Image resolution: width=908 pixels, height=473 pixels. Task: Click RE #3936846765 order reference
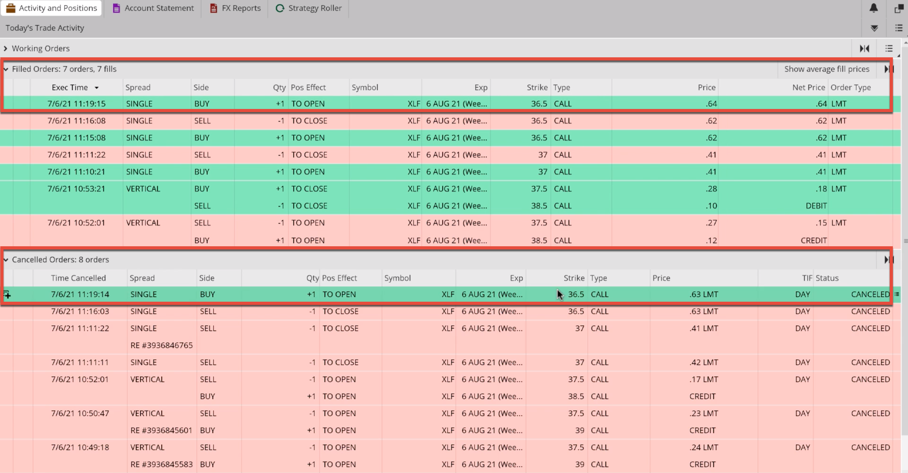point(161,345)
